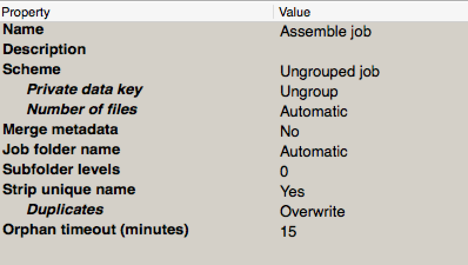Open the Job folder name 'Automatic' value
The height and width of the screenshot is (265, 468).
[313, 152]
